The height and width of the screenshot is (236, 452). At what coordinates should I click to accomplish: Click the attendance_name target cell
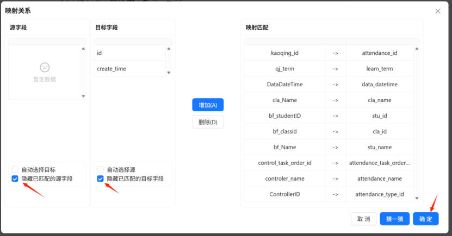(x=380, y=178)
